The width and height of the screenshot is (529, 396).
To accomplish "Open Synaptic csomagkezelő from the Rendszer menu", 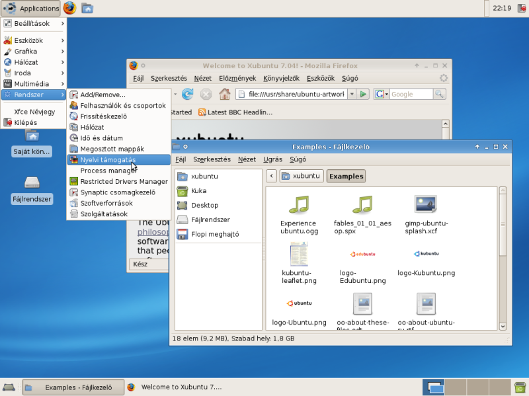I will [117, 192].
